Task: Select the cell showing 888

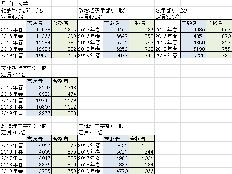Action: 64,113
